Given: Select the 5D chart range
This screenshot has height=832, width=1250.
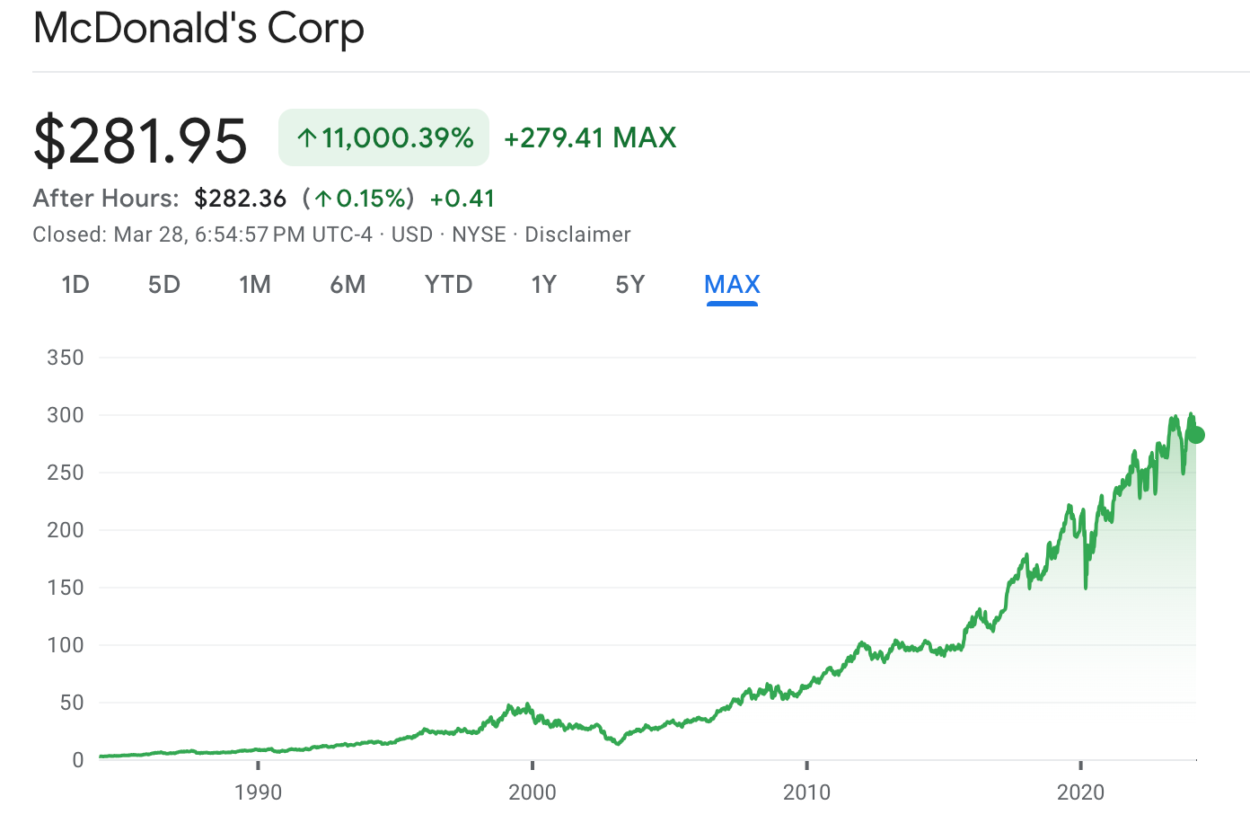Looking at the screenshot, I should (x=164, y=285).
